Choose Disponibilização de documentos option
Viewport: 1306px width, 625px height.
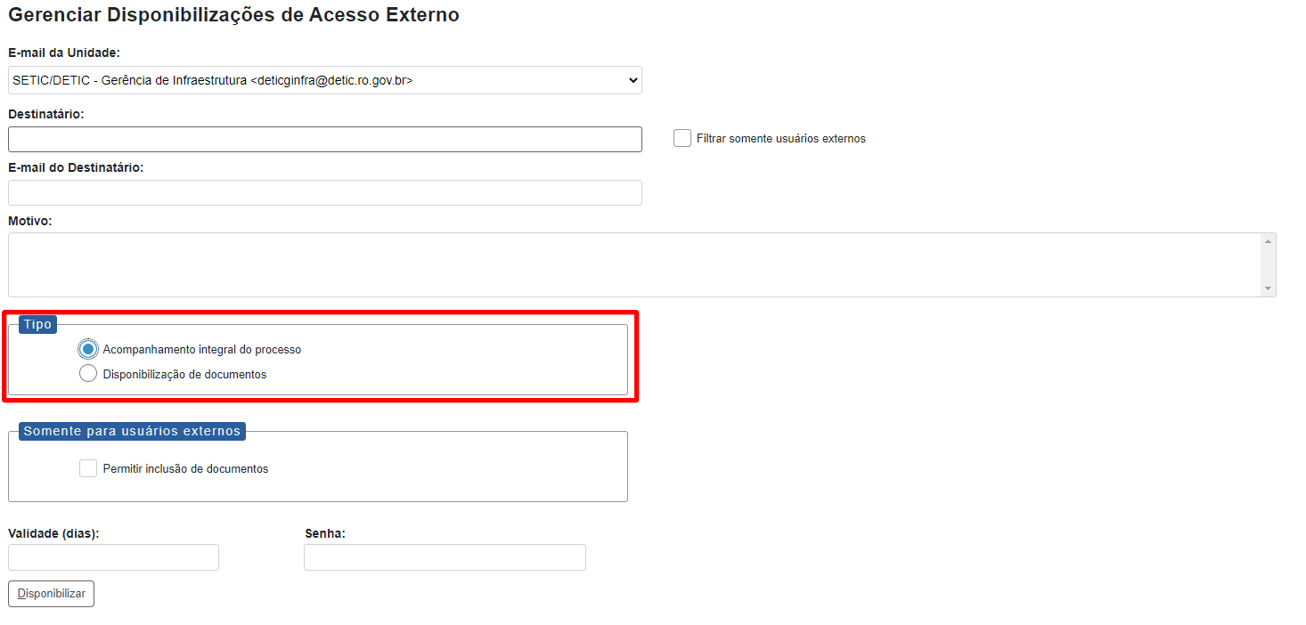88,373
